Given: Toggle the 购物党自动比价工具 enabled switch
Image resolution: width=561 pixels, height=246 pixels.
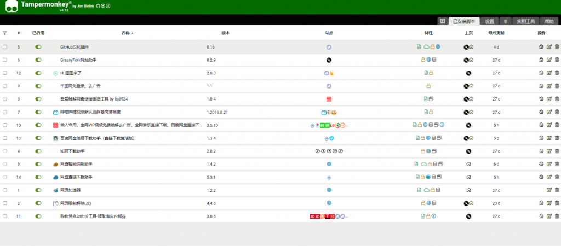Looking at the screenshot, I should tap(38, 216).
